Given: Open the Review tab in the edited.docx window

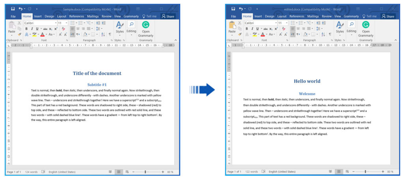Looking at the screenshot, I should (x=326, y=16).
